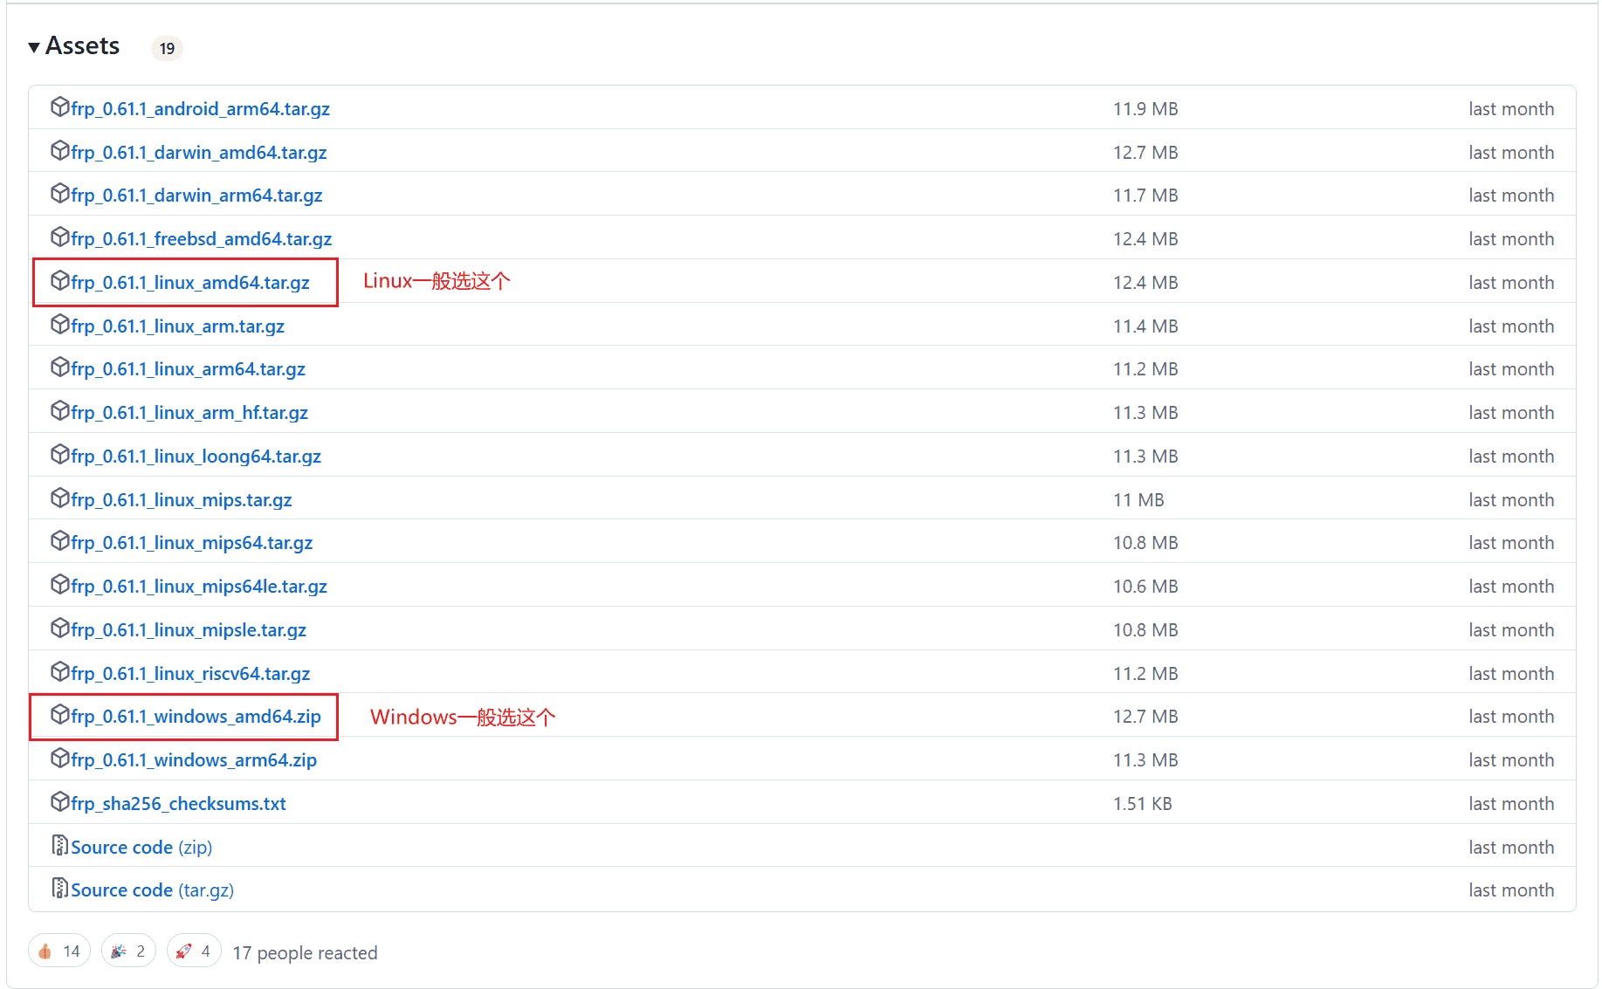
Task: Download frp_0.61.1_linux_amd64.tar.gz
Action: [190, 283]
